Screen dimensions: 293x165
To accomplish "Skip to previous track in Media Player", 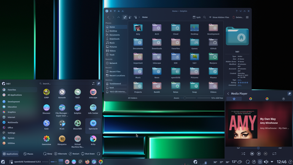I will pos(252,154).
